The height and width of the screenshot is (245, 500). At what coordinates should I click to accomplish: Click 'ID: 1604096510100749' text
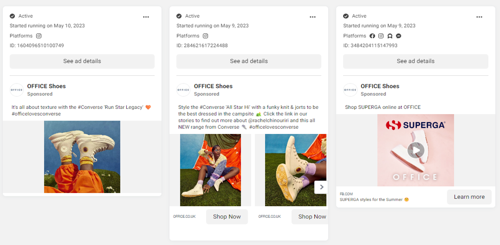pos(37,46)
